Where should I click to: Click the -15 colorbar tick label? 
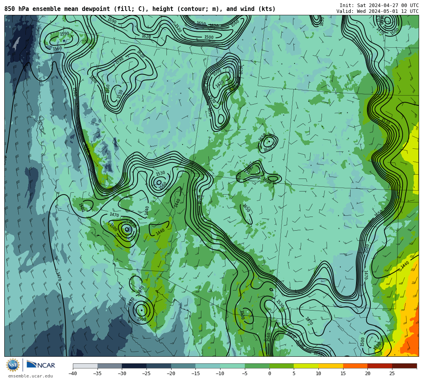click(x=195, y=374)
